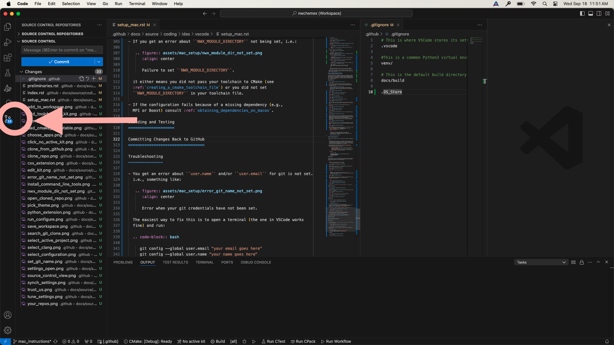614x345 pixels.
Task: Click setup_mac.rst vertical scrollbar thumb
Action: (358, 219)
